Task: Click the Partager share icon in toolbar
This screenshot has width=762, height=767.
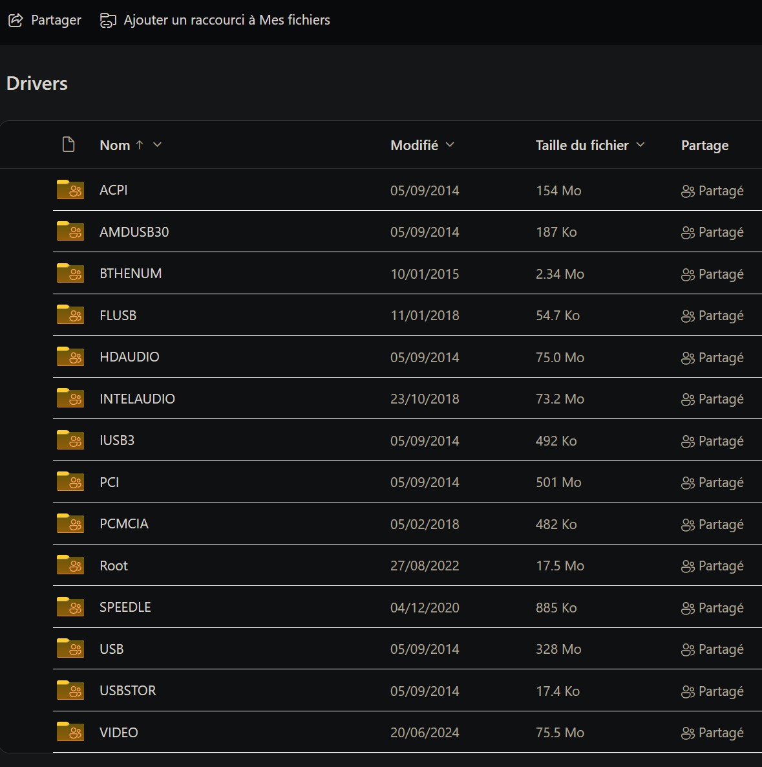Action: pyautogui.click(x=16, y=21)
